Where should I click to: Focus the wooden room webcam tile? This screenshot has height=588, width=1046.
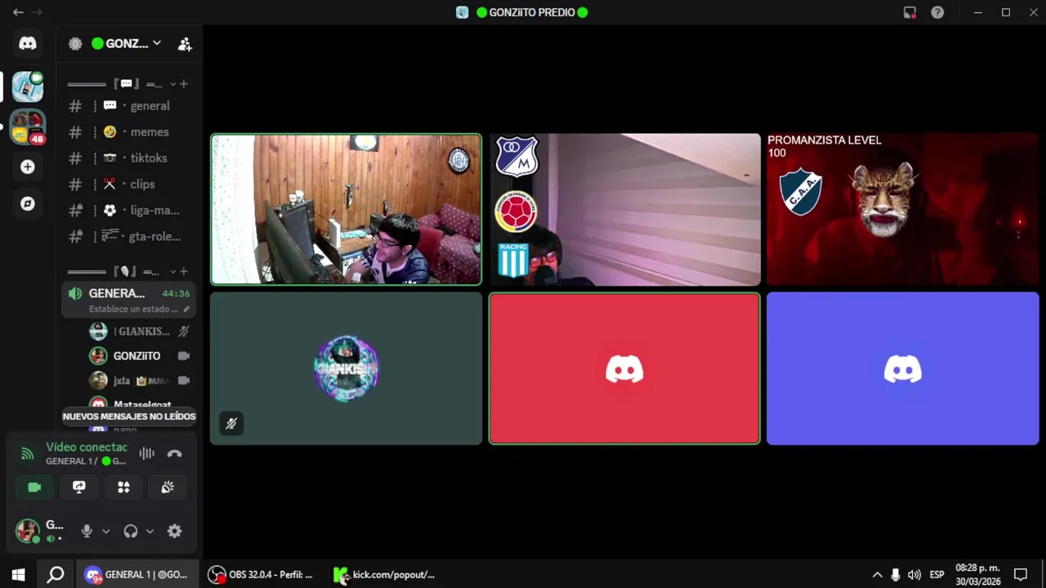[346, 210]
